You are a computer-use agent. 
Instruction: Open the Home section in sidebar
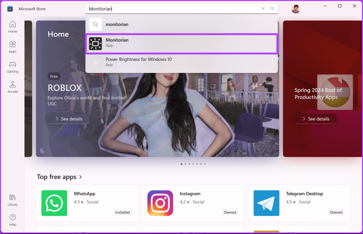[12, 27]
